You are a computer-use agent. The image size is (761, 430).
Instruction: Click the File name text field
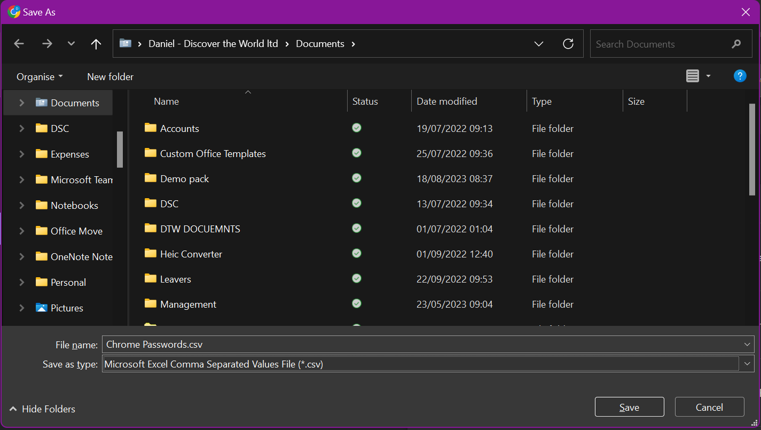click(x=422, y=345)
